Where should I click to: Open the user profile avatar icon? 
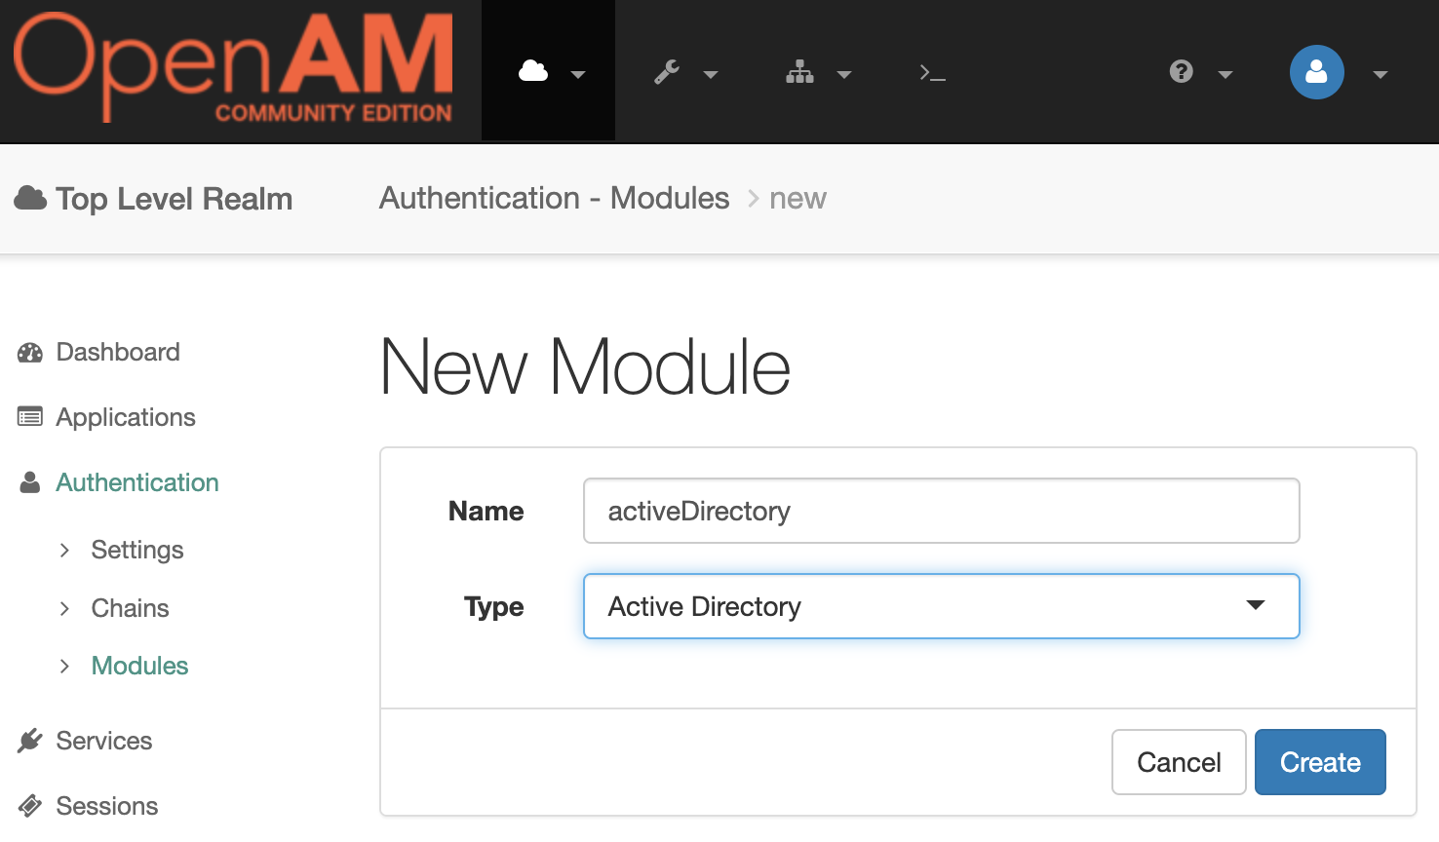click(x=1316, y=72)
